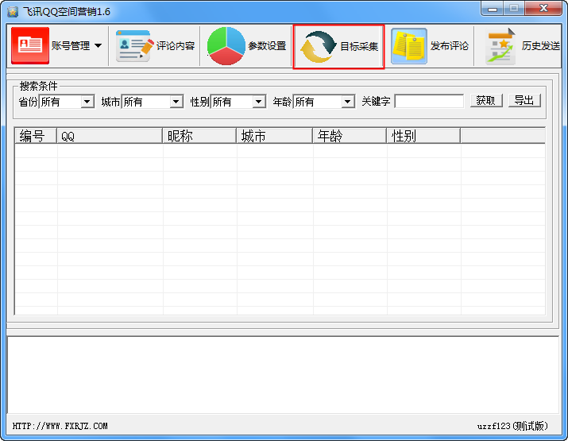Screen dimensions: 568x441
Task: Click the 历史发送 toolbar label
Action: click(541, 45)
